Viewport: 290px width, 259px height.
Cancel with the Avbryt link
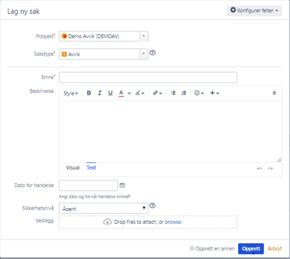tap(275, 249)
